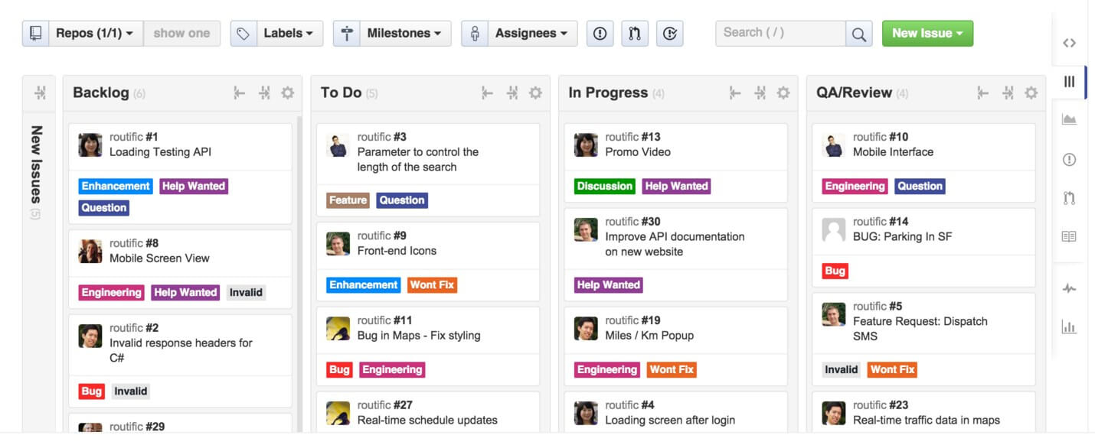Open the Code view in right sidebar

coord(1069,43)
